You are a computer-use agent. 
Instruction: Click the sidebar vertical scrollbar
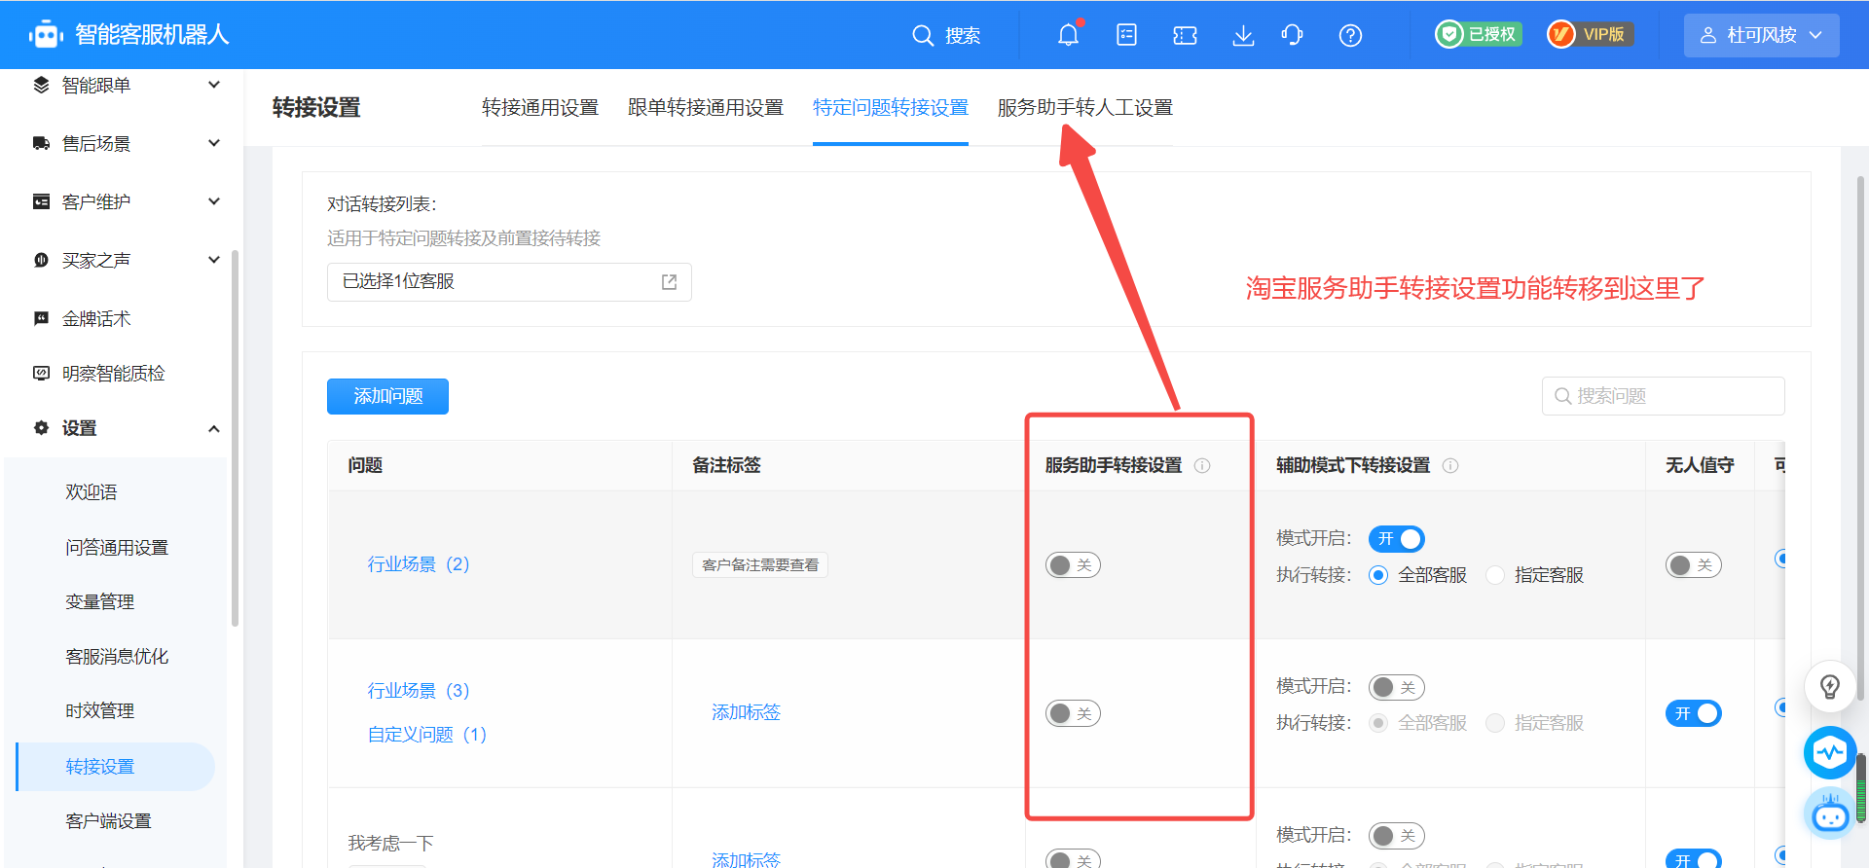pyautogui.click(x=235, y=438)
